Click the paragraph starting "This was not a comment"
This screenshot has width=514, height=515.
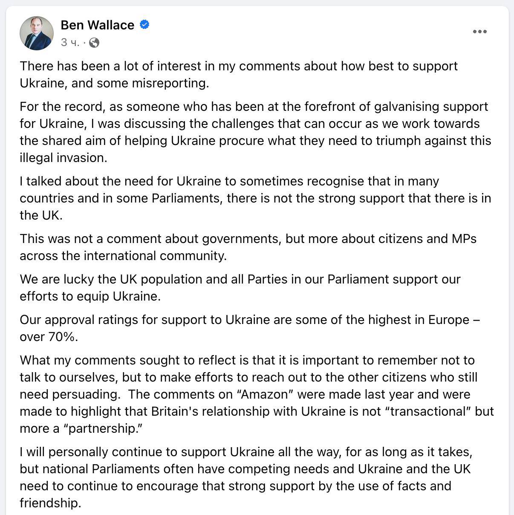click(248, 247)
